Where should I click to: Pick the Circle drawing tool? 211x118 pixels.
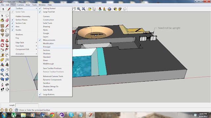point(2,30)
